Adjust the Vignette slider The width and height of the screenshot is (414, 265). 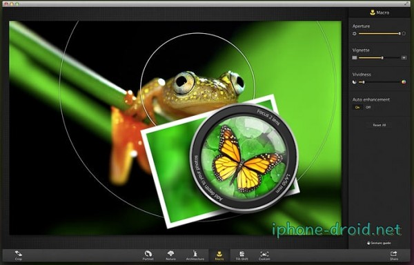pyautogui.click(x=379, y=57)
